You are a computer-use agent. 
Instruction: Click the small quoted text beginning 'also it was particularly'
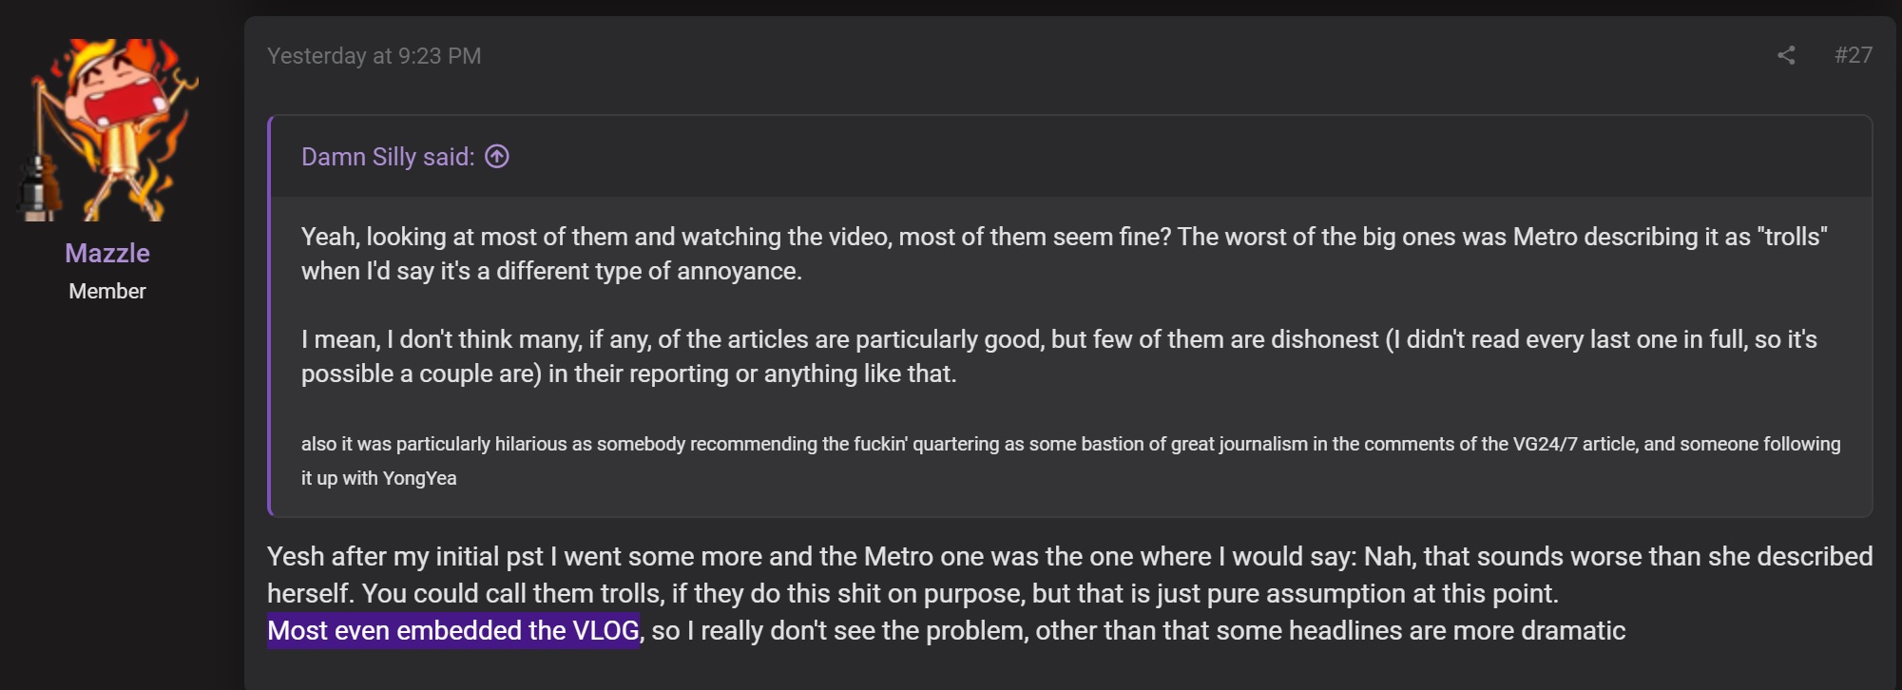1071,461
